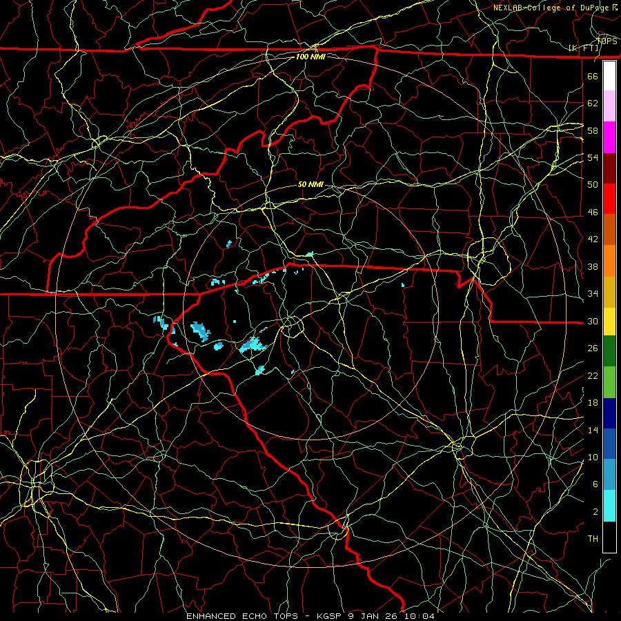Click the "50" legend value
Image resolution: width=621 pixels, height=621 pixels.
593,184
